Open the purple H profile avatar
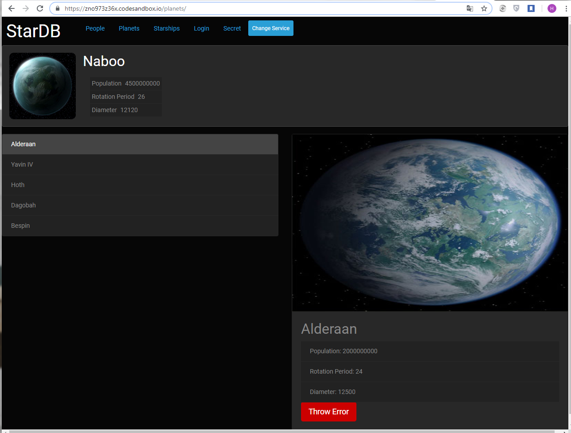This screenshot has height=433, width=571. 551,8
